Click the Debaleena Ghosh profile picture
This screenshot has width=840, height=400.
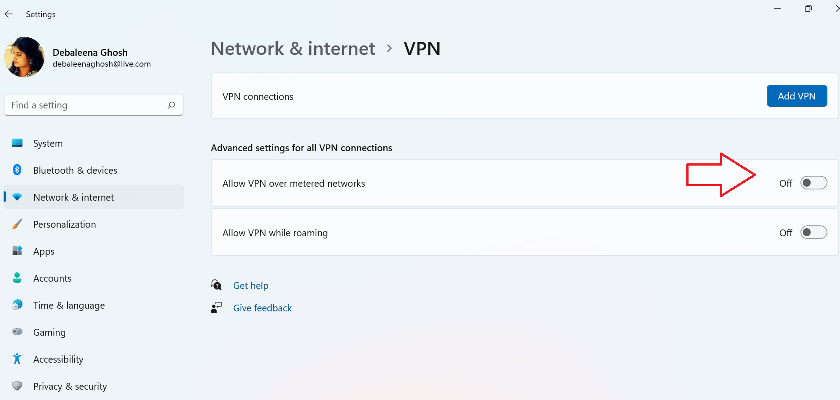click(24, 57)
